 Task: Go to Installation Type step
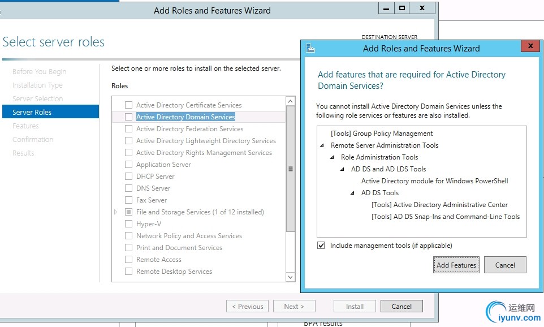[37, 85]
